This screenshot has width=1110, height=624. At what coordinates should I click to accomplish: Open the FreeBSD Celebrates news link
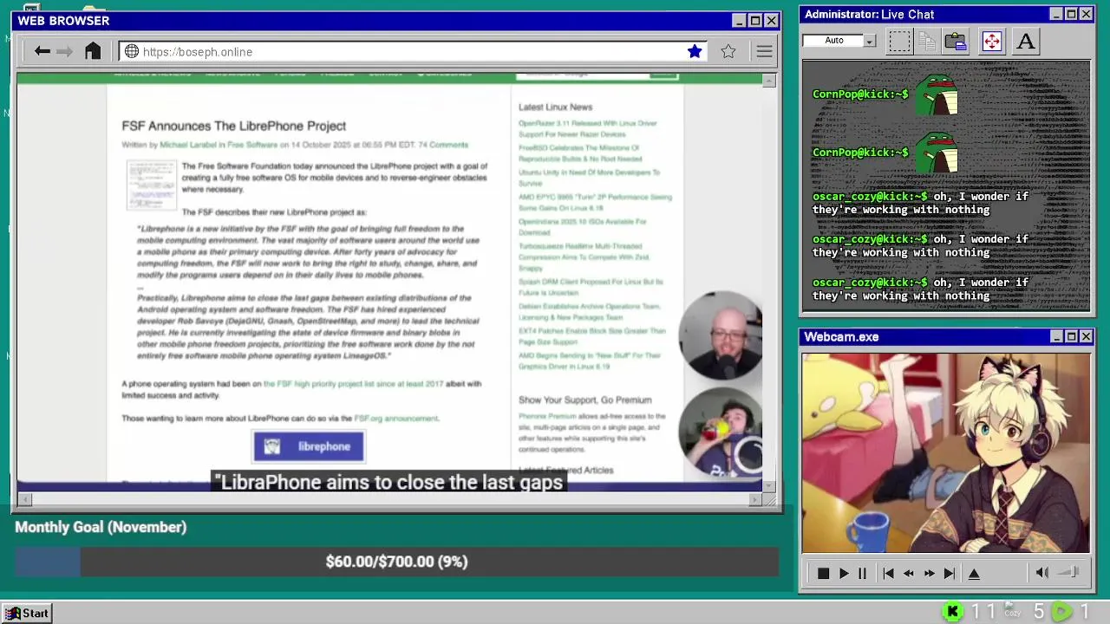pos(580,153)
